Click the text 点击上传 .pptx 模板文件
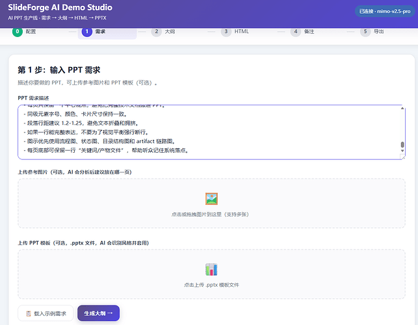 (x=211, y=285)
